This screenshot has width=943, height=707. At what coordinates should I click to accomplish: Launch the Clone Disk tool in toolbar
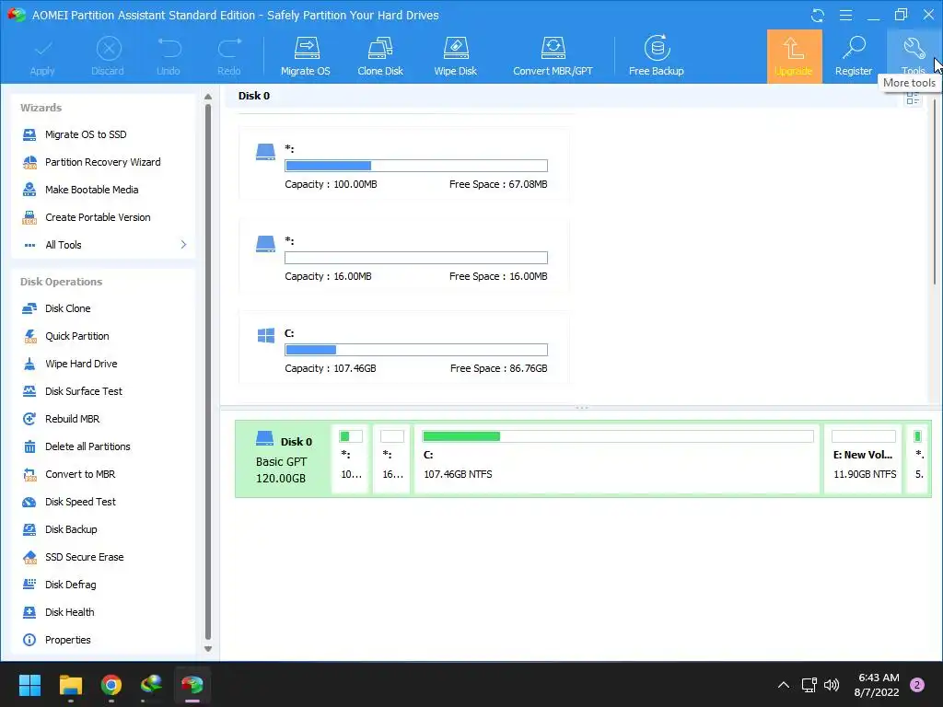(x=380, y=56)
